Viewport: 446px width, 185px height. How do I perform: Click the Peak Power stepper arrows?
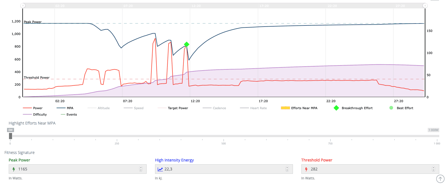click(x=141, y=169)
